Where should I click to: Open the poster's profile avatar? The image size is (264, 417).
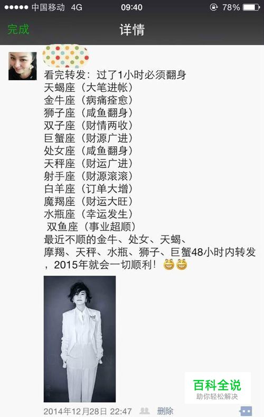click(x=23, y=66)
